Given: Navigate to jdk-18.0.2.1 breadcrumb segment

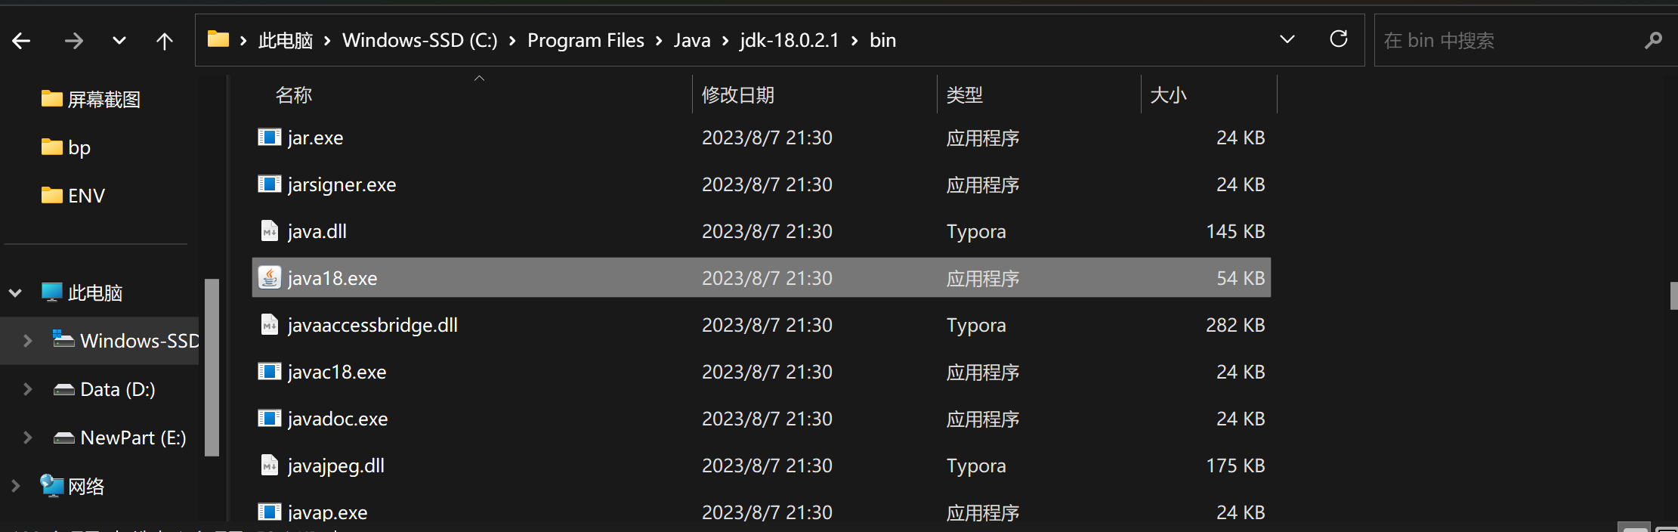Looking at the screenshot, I should coord(790,40).
